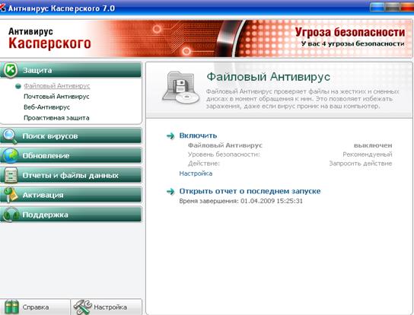Select Веб-Антивирус in sidebar
The height and width of the screenshot is (315, 414).
click(x=46, y=107)
